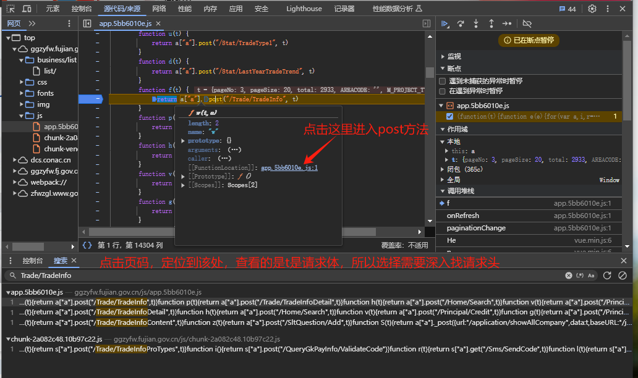Deactivate breakpoints icon
Viewport: 638px width, 378px height.
click(x=527, y=23)
